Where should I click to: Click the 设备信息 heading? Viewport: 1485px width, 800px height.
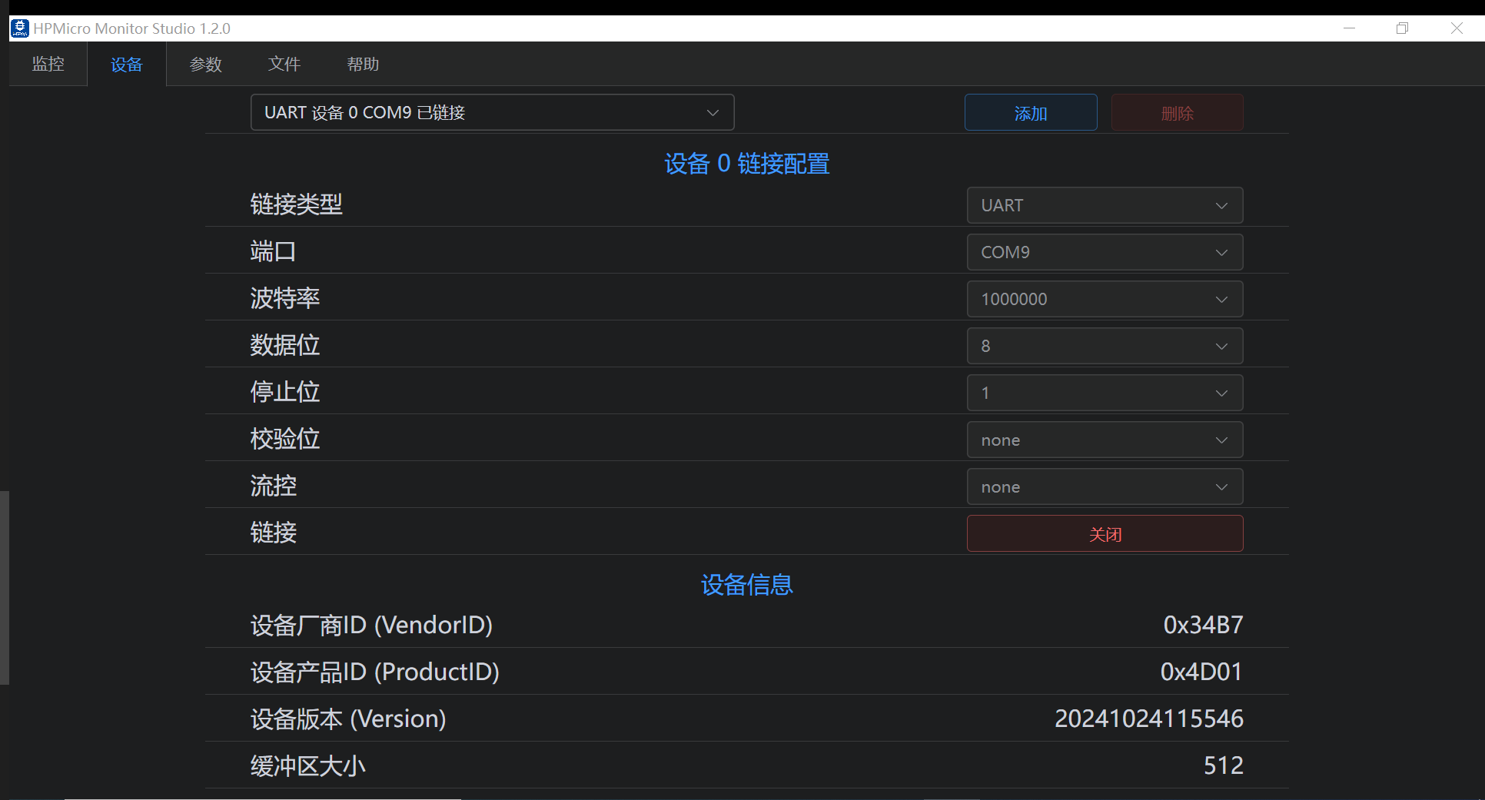point(747,585)
